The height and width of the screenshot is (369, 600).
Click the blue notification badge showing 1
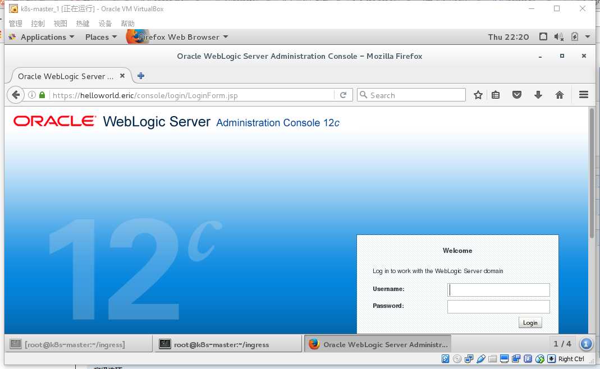point(586,344)
